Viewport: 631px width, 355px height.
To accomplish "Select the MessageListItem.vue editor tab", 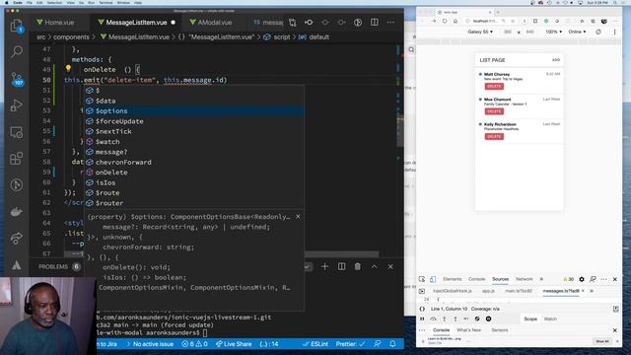I will [136, 23].
